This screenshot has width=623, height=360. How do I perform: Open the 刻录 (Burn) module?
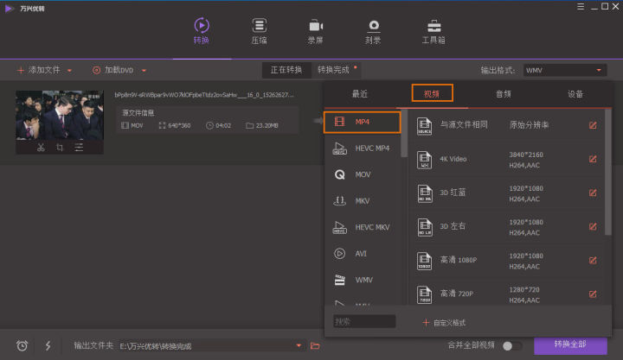point(373,31)
